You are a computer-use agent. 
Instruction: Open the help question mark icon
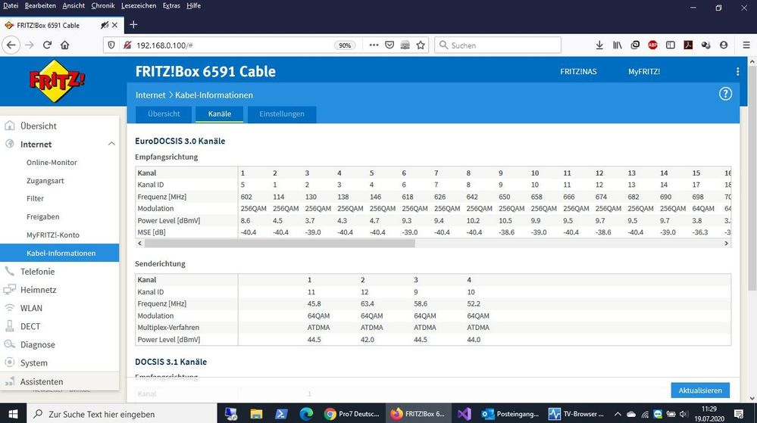(725, 94)
